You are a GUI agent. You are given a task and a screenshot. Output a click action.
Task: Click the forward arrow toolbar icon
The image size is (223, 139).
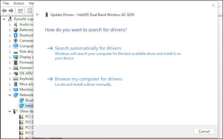pyautogui.click(x=11, y=11)
